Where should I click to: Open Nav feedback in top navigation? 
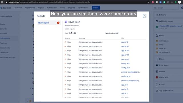pyautogui.click(x=83, y=8)
